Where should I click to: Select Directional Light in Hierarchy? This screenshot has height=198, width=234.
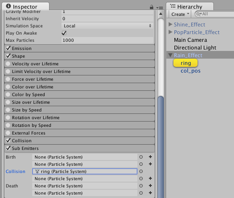pyautogui.click(x=195, y=48)
